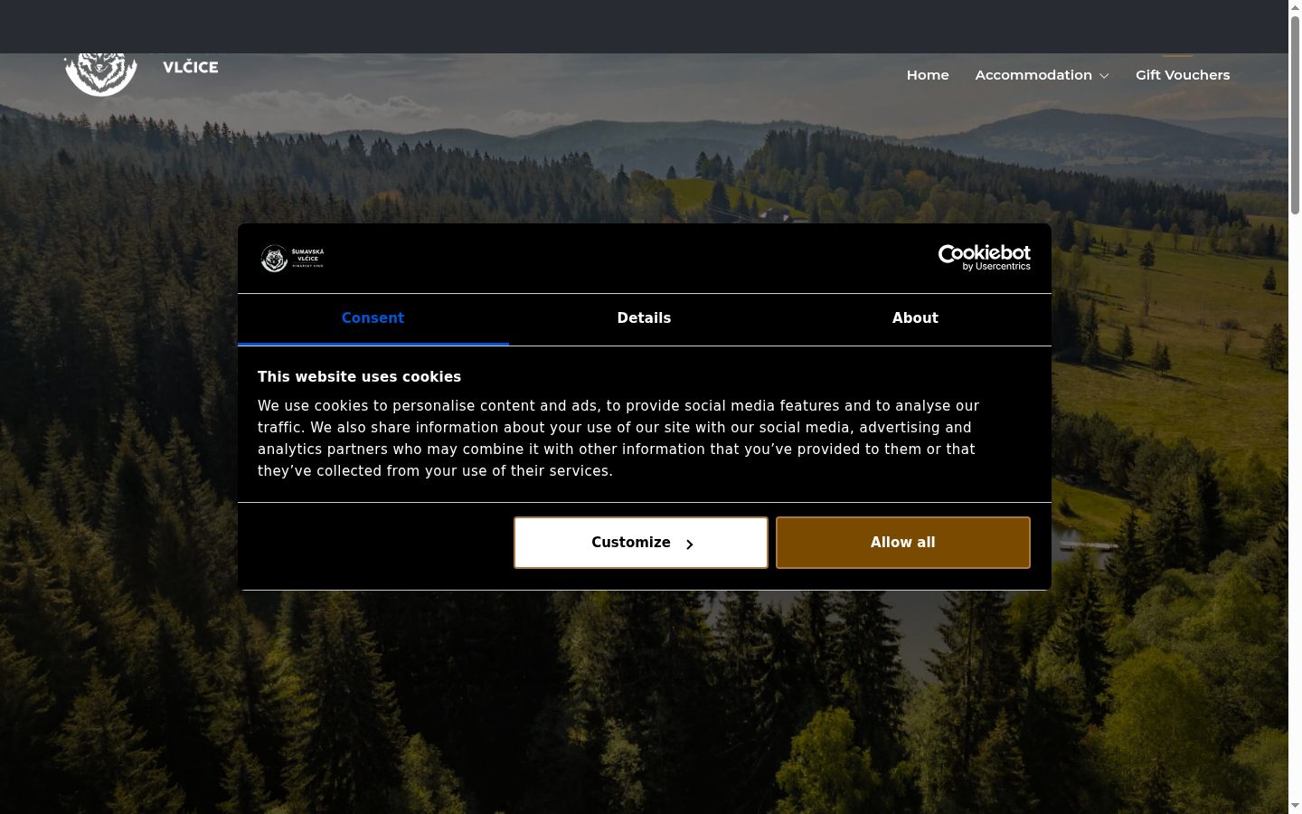The width and height of the screenshot is (1302, 814).
Task: Switch to the Details tab
Action: click(644, 318)
